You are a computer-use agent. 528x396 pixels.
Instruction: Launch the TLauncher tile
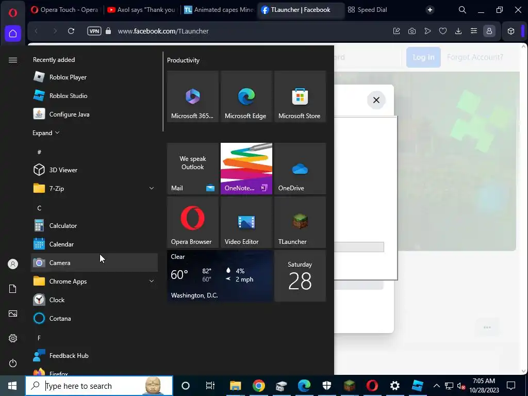point(300,222)
